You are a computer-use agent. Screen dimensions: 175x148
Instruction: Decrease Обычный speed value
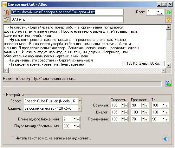(126, 105)
